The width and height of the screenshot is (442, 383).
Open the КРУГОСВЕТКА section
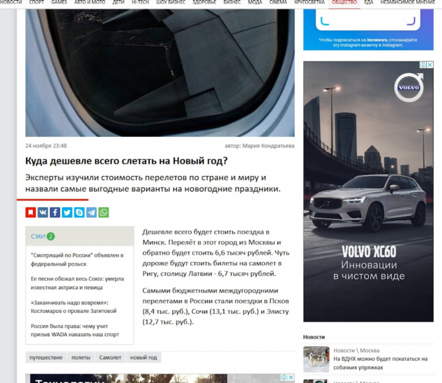[309, 2]
